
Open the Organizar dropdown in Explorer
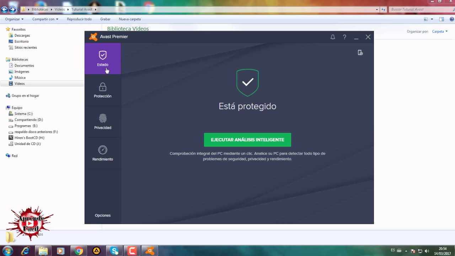click(14, 19)
